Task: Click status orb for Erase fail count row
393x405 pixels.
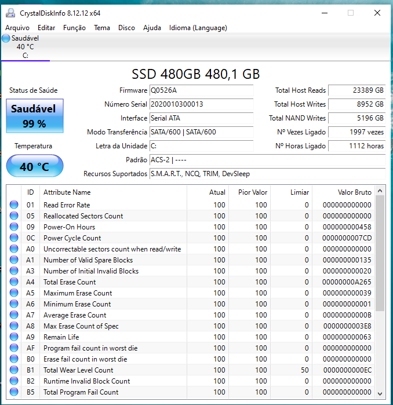Action: pos(14,359)
